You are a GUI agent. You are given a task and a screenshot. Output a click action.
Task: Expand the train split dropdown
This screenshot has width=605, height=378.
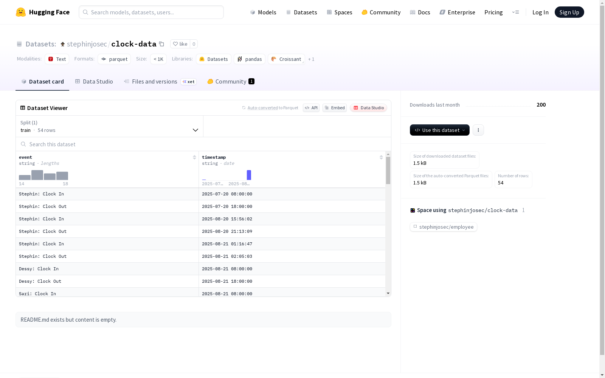[x=110, y=126]
